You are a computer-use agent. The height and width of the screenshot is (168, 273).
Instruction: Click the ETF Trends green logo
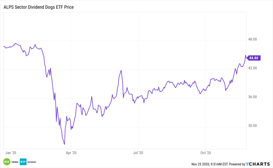coord(6,162)
